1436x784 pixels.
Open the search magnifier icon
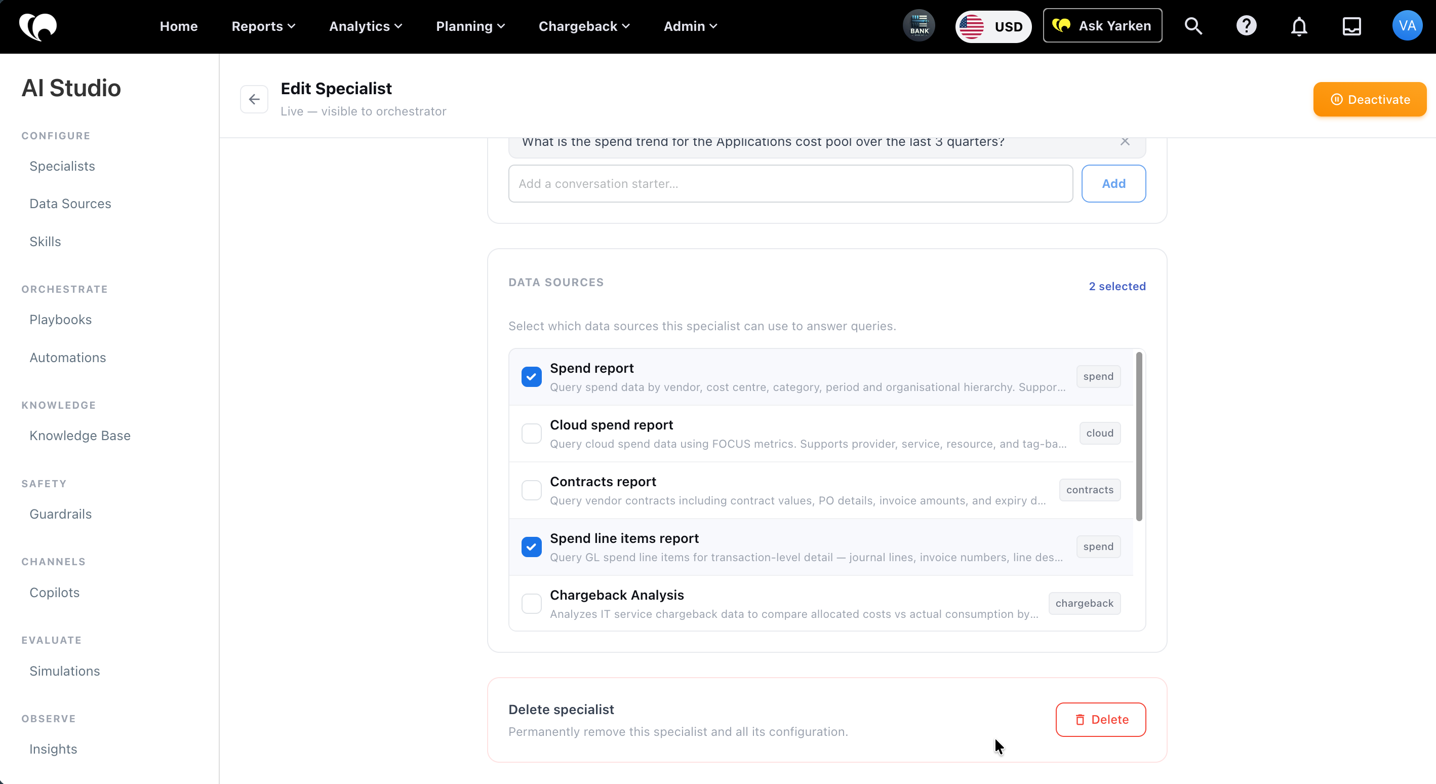[1193, 26]
